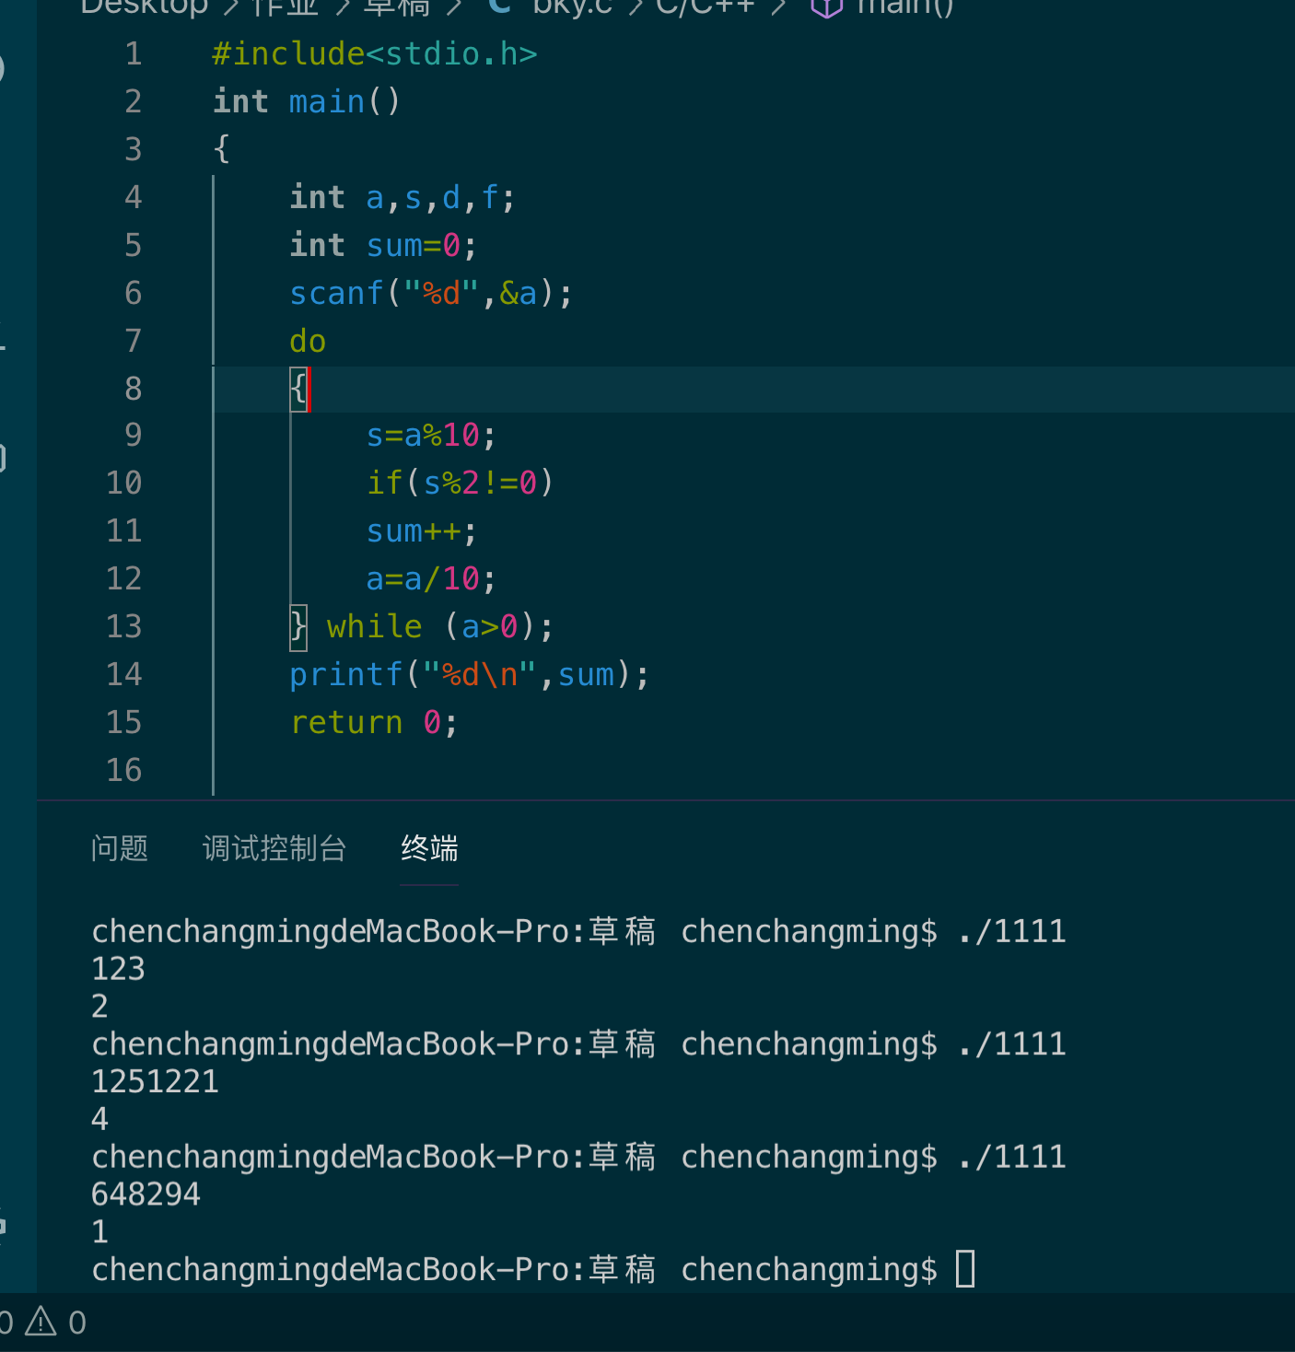Click terminal input '648294'
The image size is (1295, 1352).
(146, 1195)
